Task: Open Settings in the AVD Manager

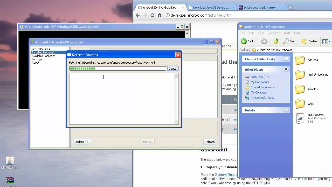Action: (x=37, y=59)
